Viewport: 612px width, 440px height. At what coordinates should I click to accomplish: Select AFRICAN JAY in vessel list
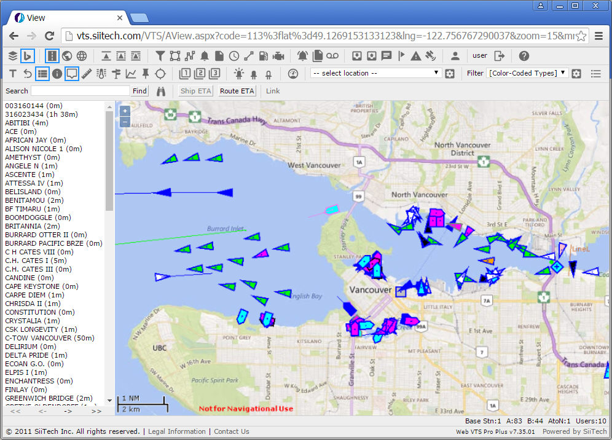tap(36, 140)
